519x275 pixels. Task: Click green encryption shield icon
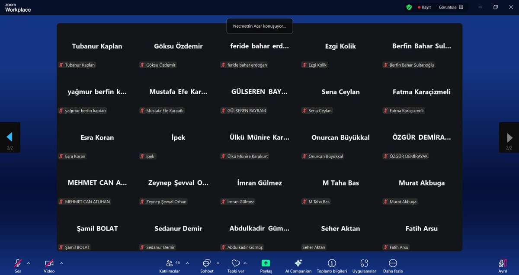409,7
